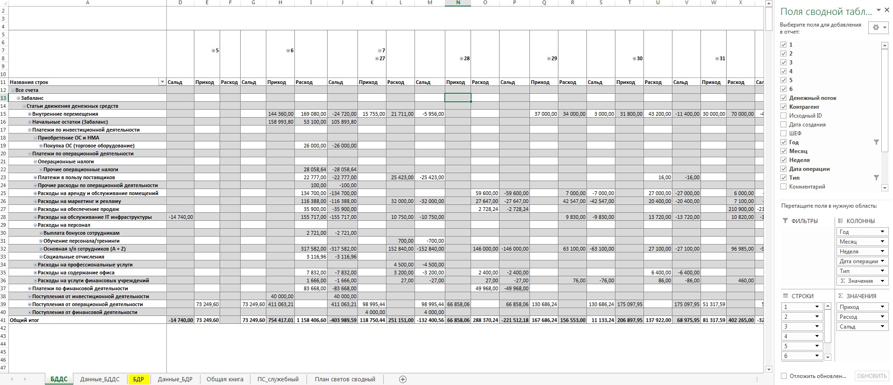
Task: Click filter icon beside Год field
Action: coord(876,142)
